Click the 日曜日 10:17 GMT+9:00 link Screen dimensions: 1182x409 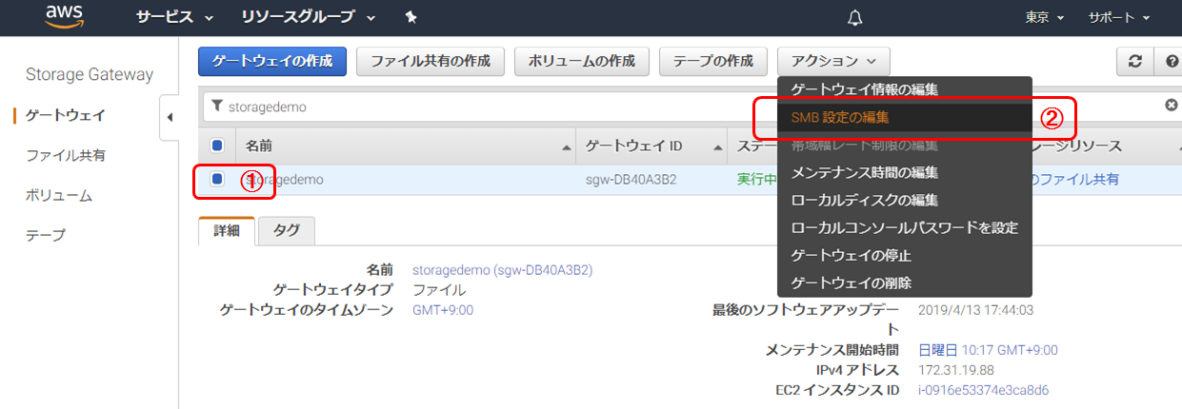988,350
